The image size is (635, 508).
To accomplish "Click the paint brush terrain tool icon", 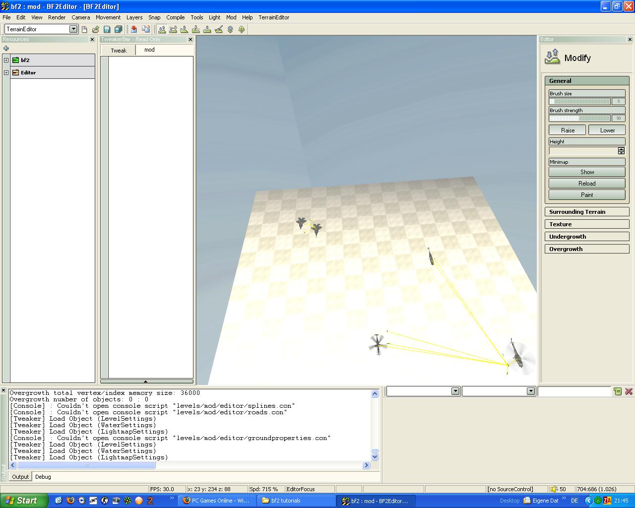I will (219, 29).
